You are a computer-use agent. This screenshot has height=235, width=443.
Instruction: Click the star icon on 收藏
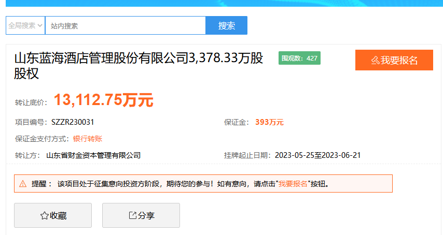(44, 215)
